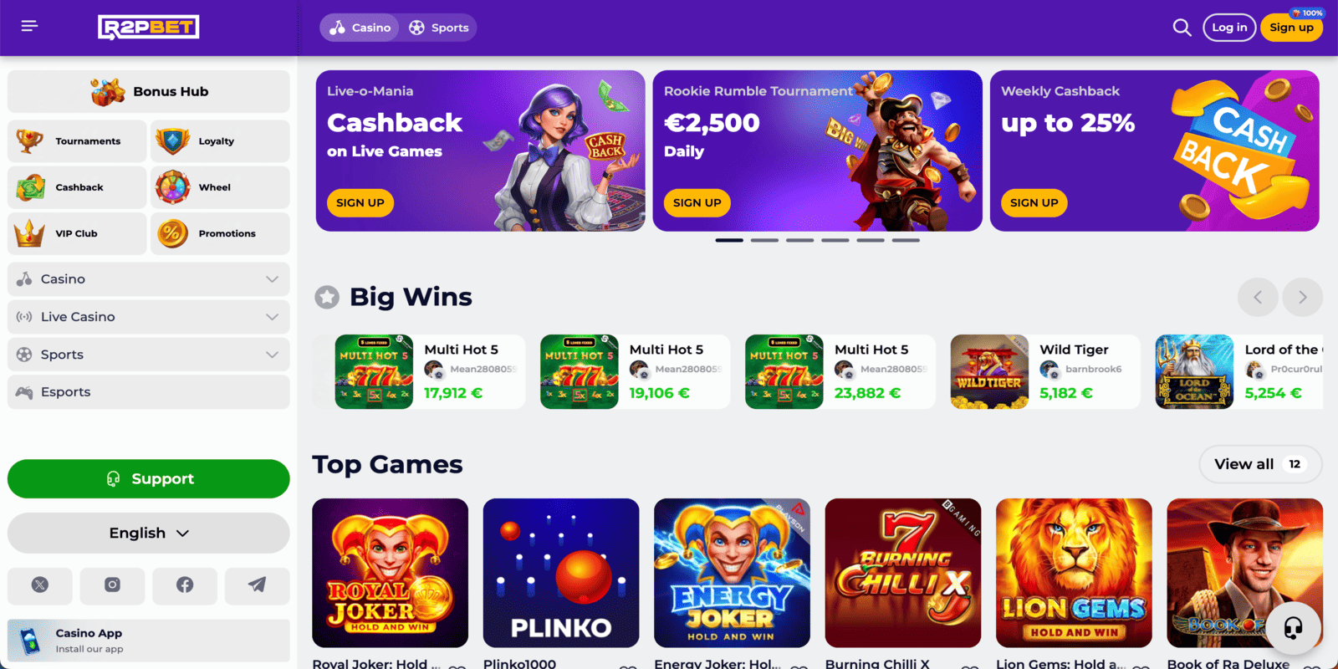This screenshot has width=1338, height=669.
Task: Expand the Casino sidebar section
Action: tap(149, 279)
